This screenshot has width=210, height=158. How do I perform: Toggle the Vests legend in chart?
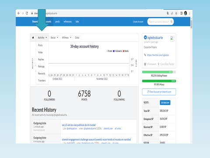pyautogui.click(x=126, y=51)
